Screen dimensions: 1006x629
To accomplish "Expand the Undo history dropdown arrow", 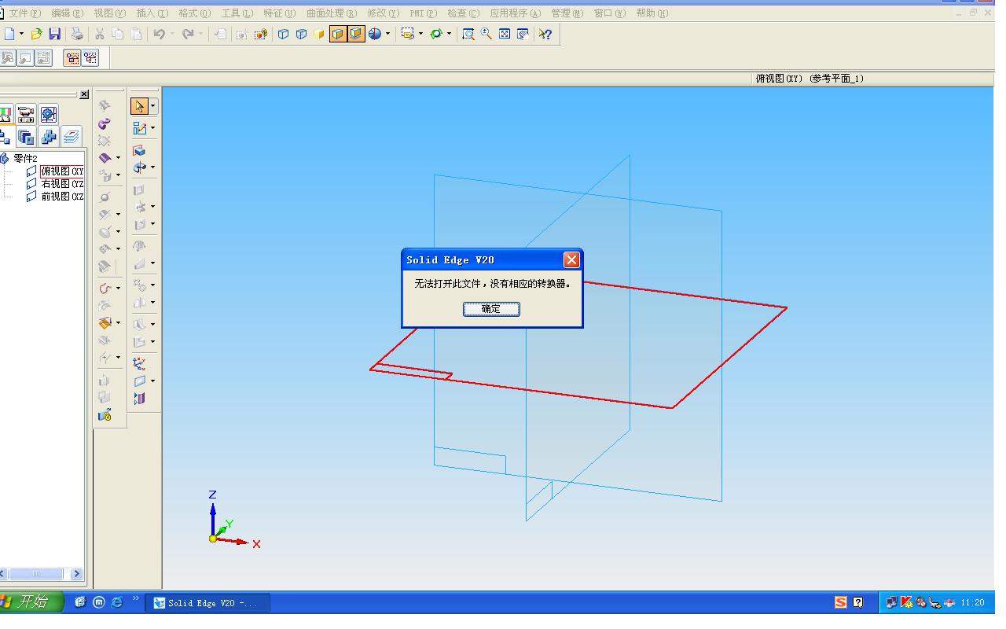I will click(172, 34).
